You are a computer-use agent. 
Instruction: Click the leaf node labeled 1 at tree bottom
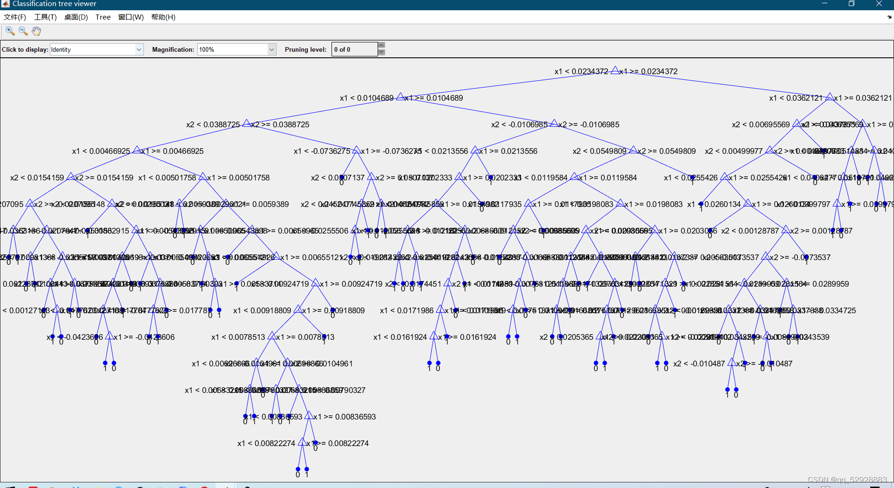click(x=305, y=468)
